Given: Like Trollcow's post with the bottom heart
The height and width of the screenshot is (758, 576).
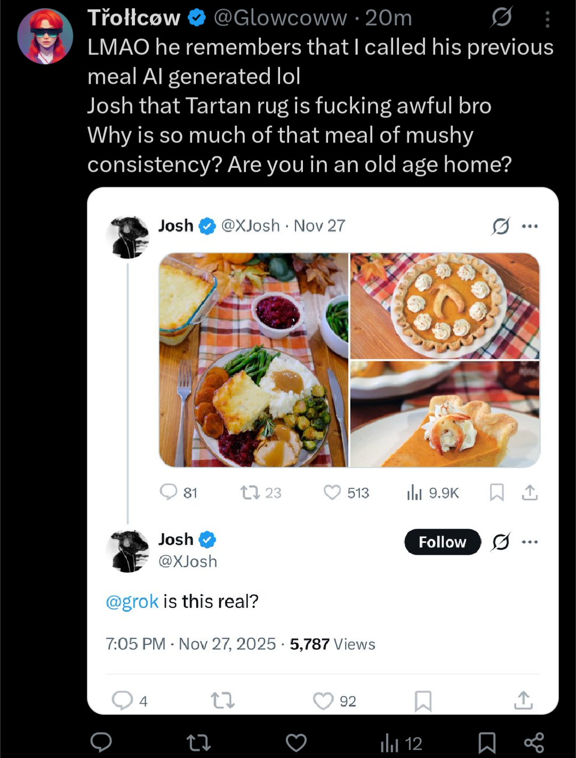Looking at the screenshot, I should tap(296, 743).
